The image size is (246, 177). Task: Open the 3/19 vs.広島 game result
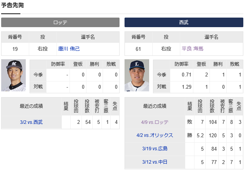click(x=155, y=148)
